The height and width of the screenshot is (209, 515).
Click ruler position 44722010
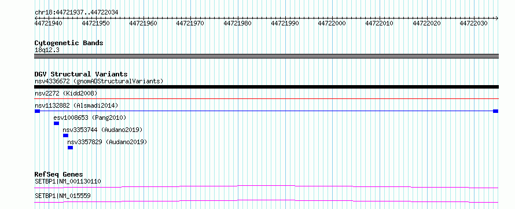(x=380, y=23)
